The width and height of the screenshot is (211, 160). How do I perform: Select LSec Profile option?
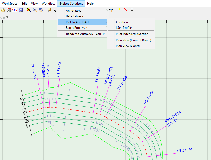[x=124, y=28]
